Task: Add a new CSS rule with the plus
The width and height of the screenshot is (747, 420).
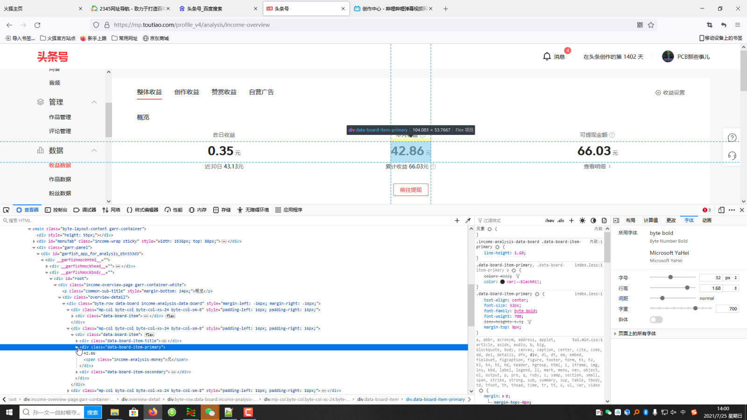Action: click(571, 220)
